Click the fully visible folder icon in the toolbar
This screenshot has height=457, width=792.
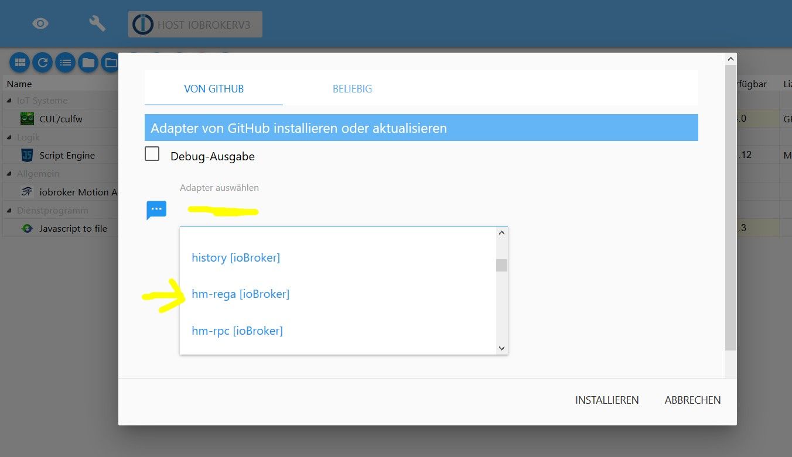(x=88, y=63)
